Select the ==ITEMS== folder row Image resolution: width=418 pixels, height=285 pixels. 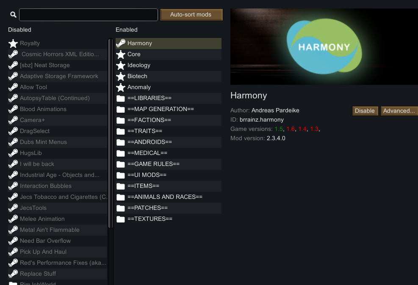(x=169, y=186)
